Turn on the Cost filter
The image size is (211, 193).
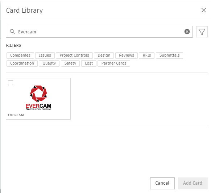point(89,63)
